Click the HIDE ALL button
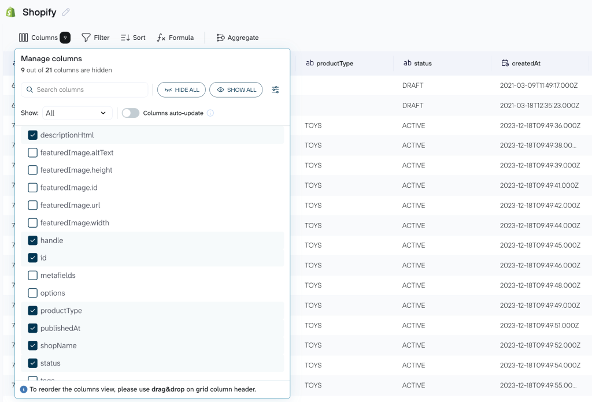This screenshot has width=592, height=402. [181, 90]
